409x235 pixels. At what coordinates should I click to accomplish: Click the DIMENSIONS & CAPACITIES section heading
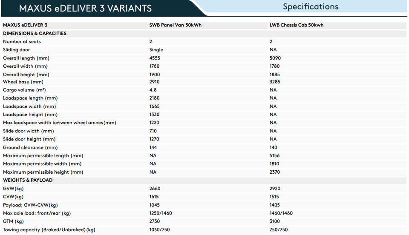coord(35,33)
